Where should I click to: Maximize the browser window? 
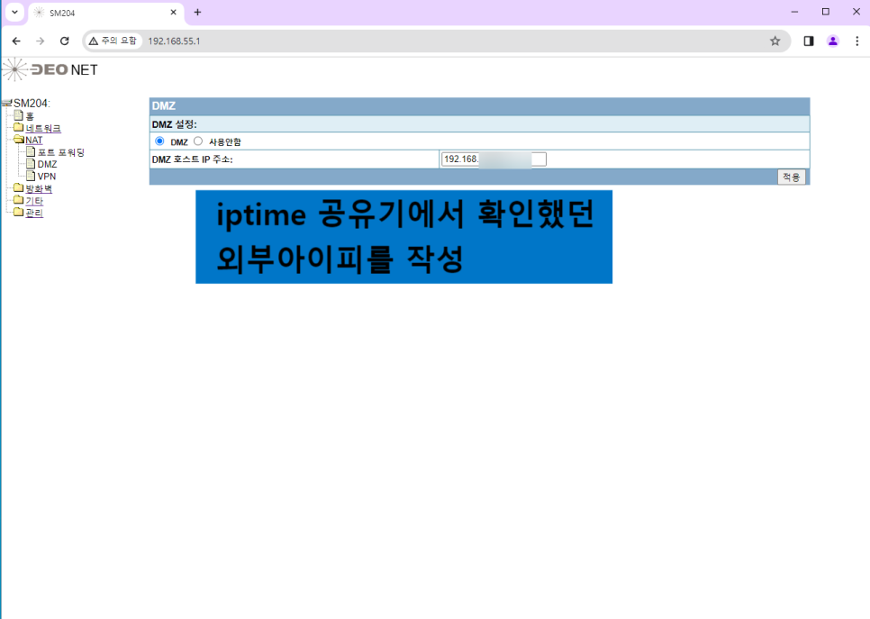826,12
